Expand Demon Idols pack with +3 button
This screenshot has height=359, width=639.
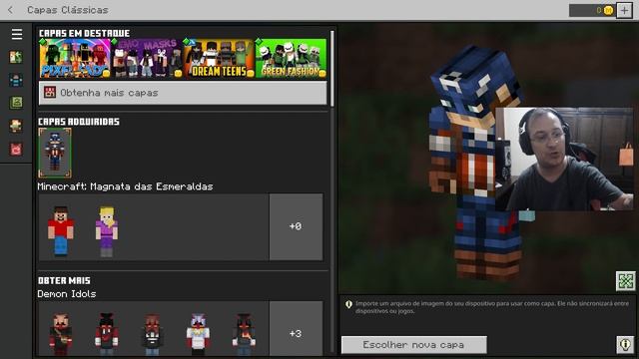296,329
